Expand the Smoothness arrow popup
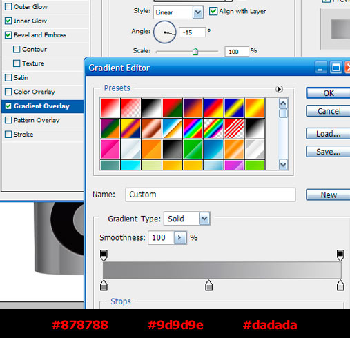Screen dimensions: 350x338 tap(180, 237)
